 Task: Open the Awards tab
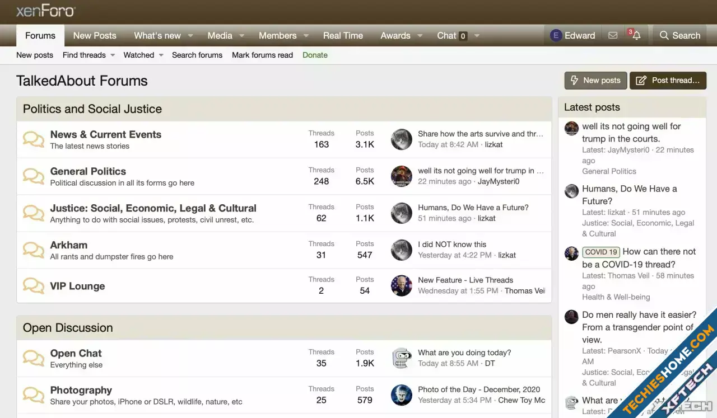point(395,35)
